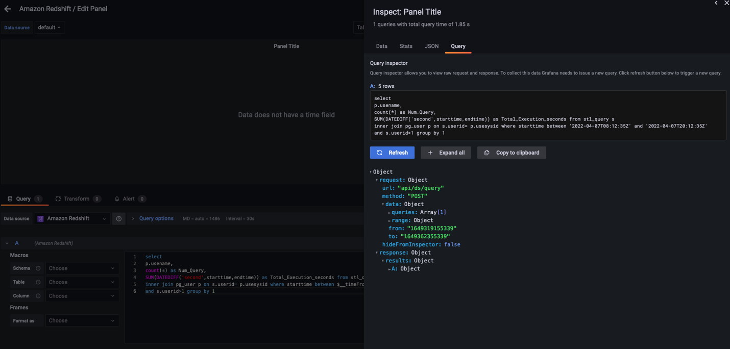Image resolution: width=730 pixels, height=349 pixels.
Task: Open the Column Choose dropdown
Action: (82, 296)
